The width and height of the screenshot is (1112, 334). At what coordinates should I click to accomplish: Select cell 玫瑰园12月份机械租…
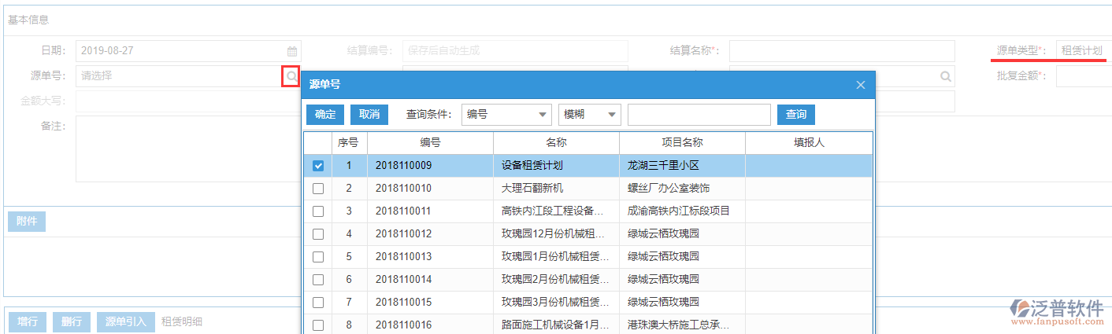coord(556,234)
